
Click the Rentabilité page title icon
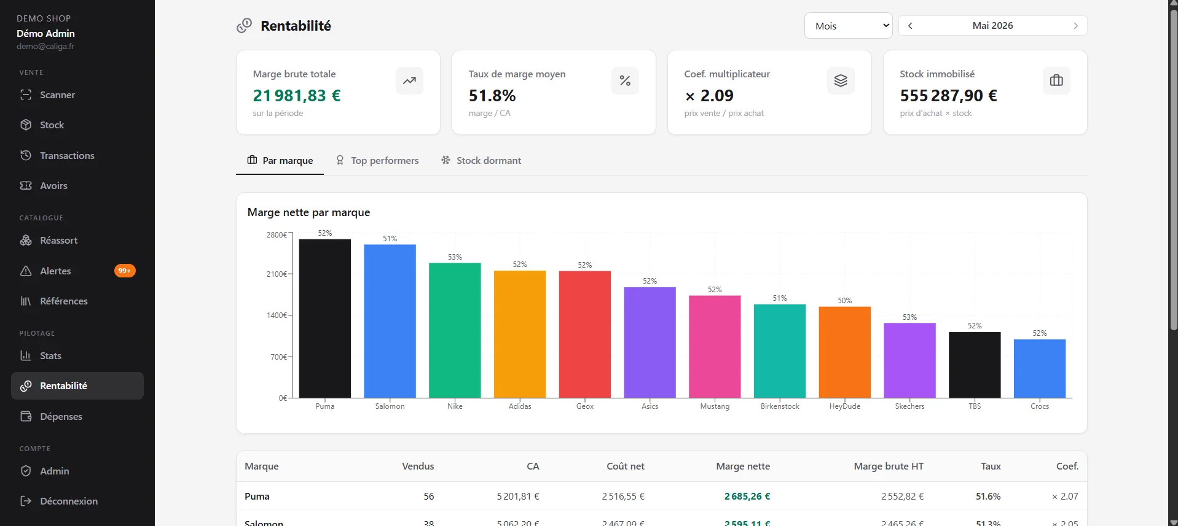pos(244,25)
